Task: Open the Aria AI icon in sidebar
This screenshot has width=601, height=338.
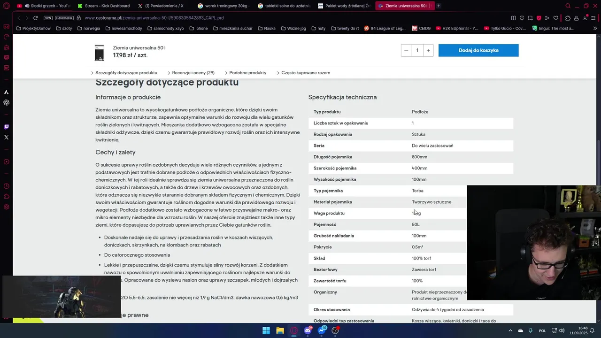Action: point(6,92)
